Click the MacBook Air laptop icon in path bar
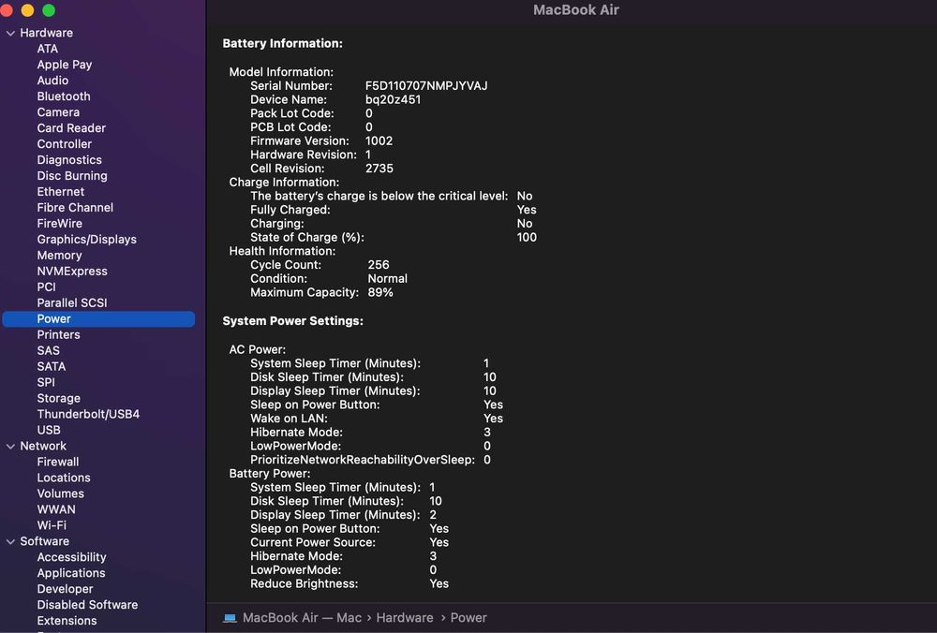Screen dimensions: 937x633 tap(230, 618)
